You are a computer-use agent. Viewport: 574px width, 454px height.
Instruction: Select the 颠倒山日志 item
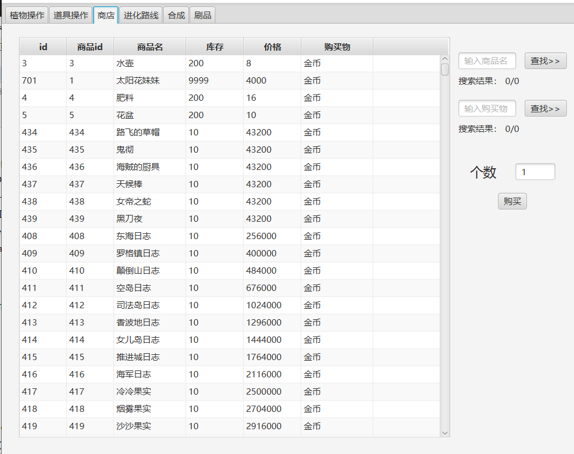[229, 270]
